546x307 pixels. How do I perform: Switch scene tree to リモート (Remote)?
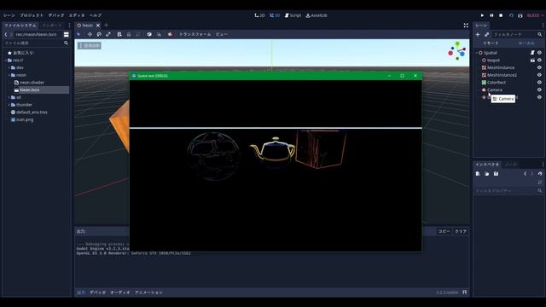pos(491,43)
